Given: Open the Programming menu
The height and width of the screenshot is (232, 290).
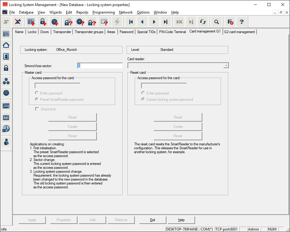Looking at the screenshot, I should tap(103, 12).
